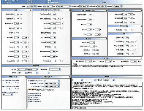Click the arrhythmia comment text area
This screenshot has height=111, width=144.
[107, 70]
